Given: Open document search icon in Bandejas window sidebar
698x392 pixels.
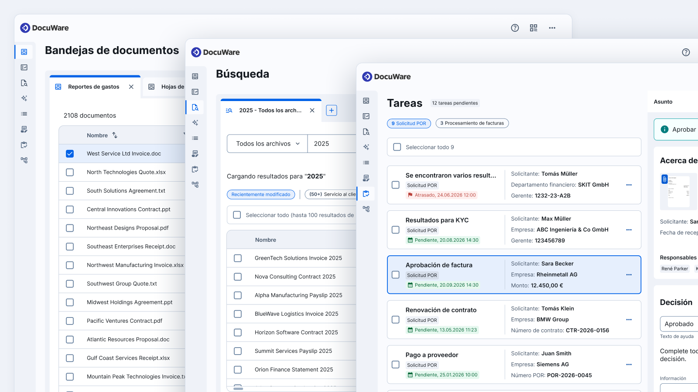Looking at the screenshot, I should 24,83.
